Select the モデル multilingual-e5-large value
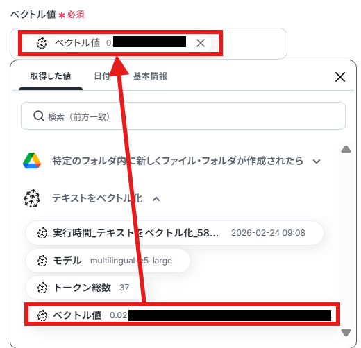Screen dimensions: 361x348 pos(108,261)
